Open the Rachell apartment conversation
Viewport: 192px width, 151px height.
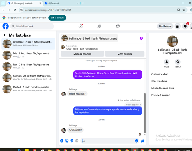click(28, 89)
